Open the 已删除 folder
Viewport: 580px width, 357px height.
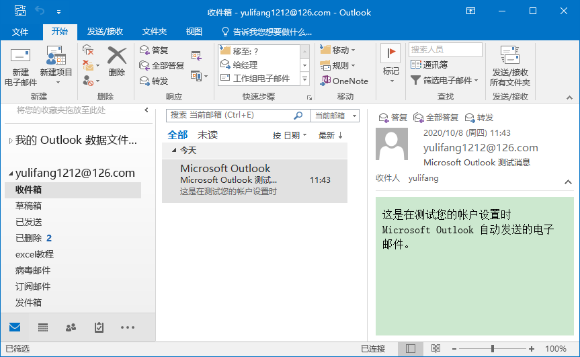pyautogui.click(x=73, y=238)
